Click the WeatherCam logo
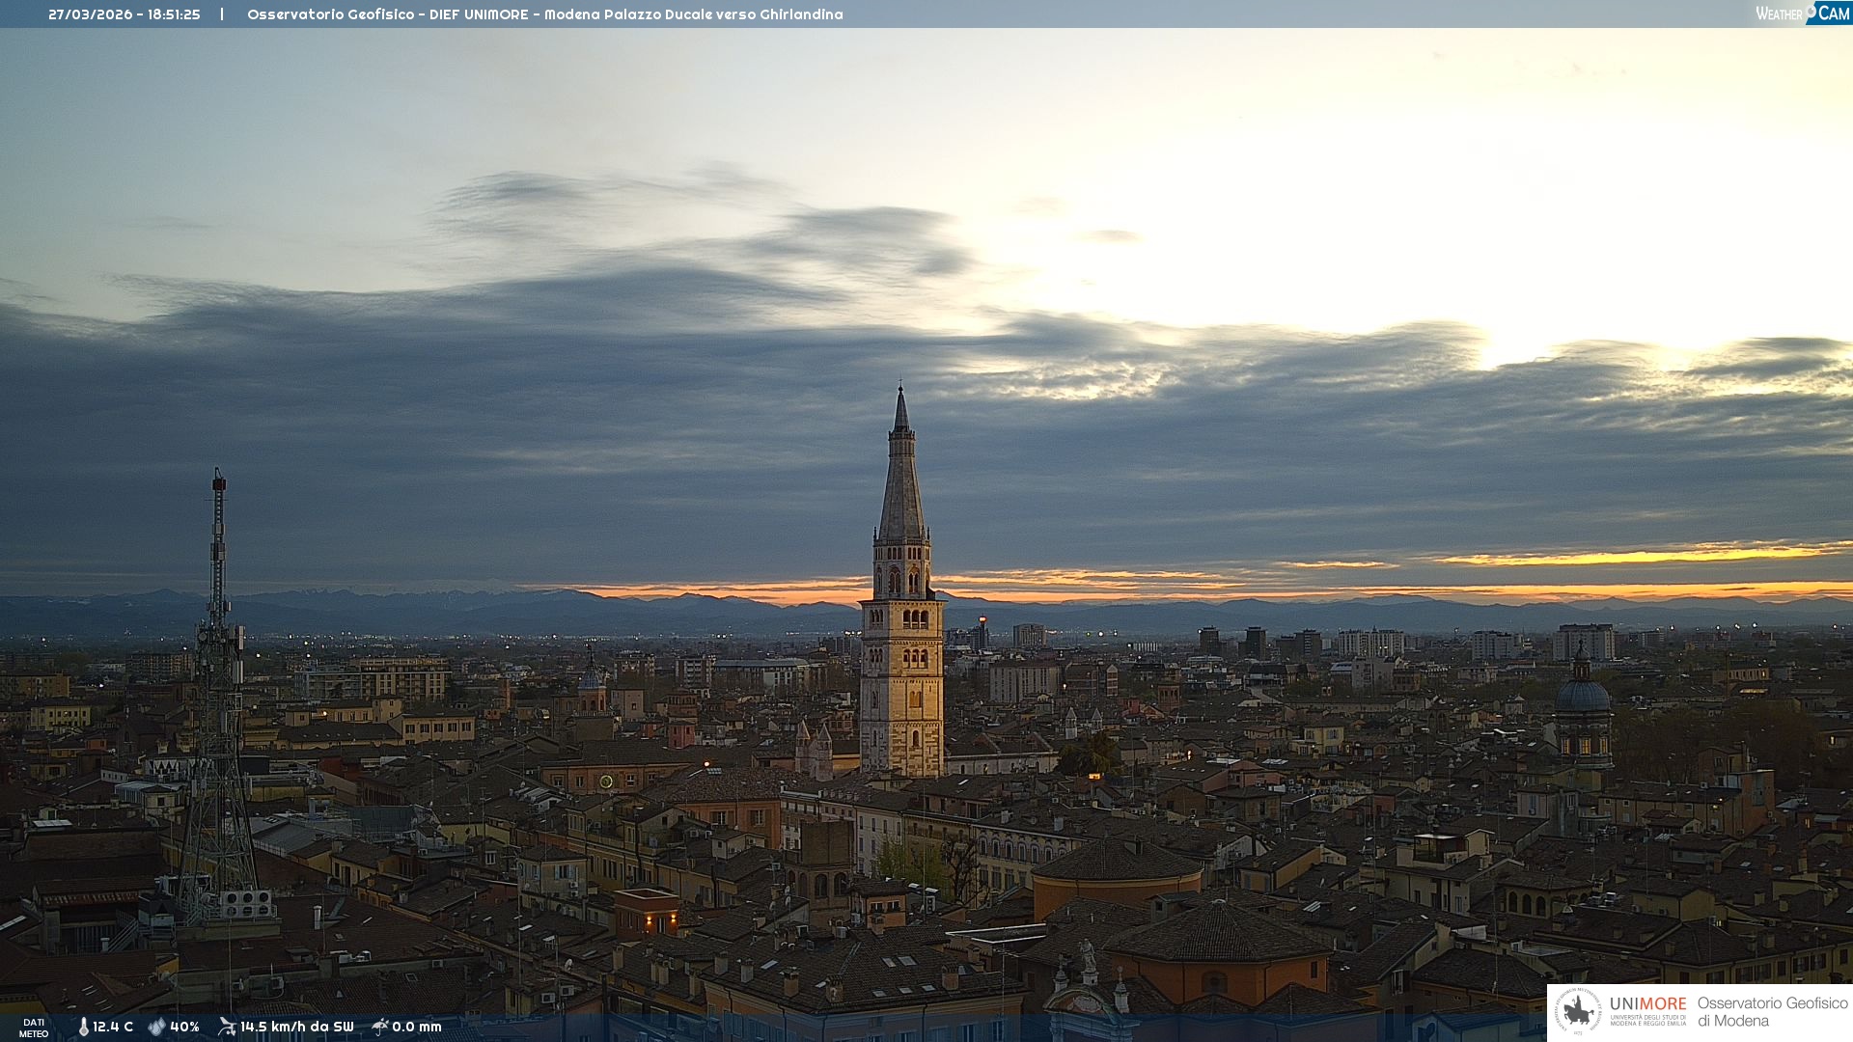This screenshot has height=1042, width=1853. pyautogui.click(x=1802, y=14)
